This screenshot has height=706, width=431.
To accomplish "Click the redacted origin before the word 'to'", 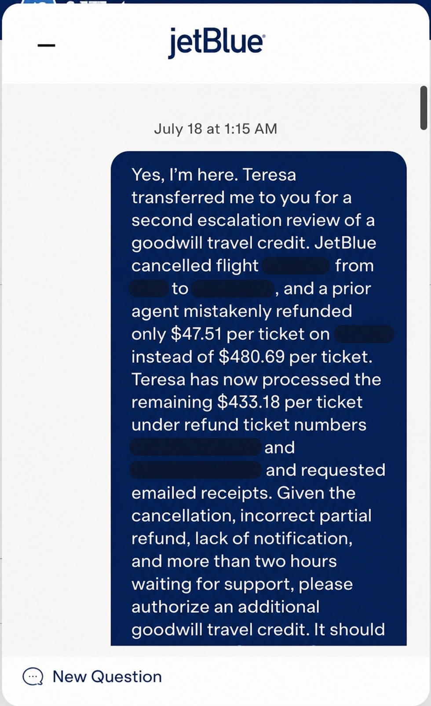I will coord(149,289).
